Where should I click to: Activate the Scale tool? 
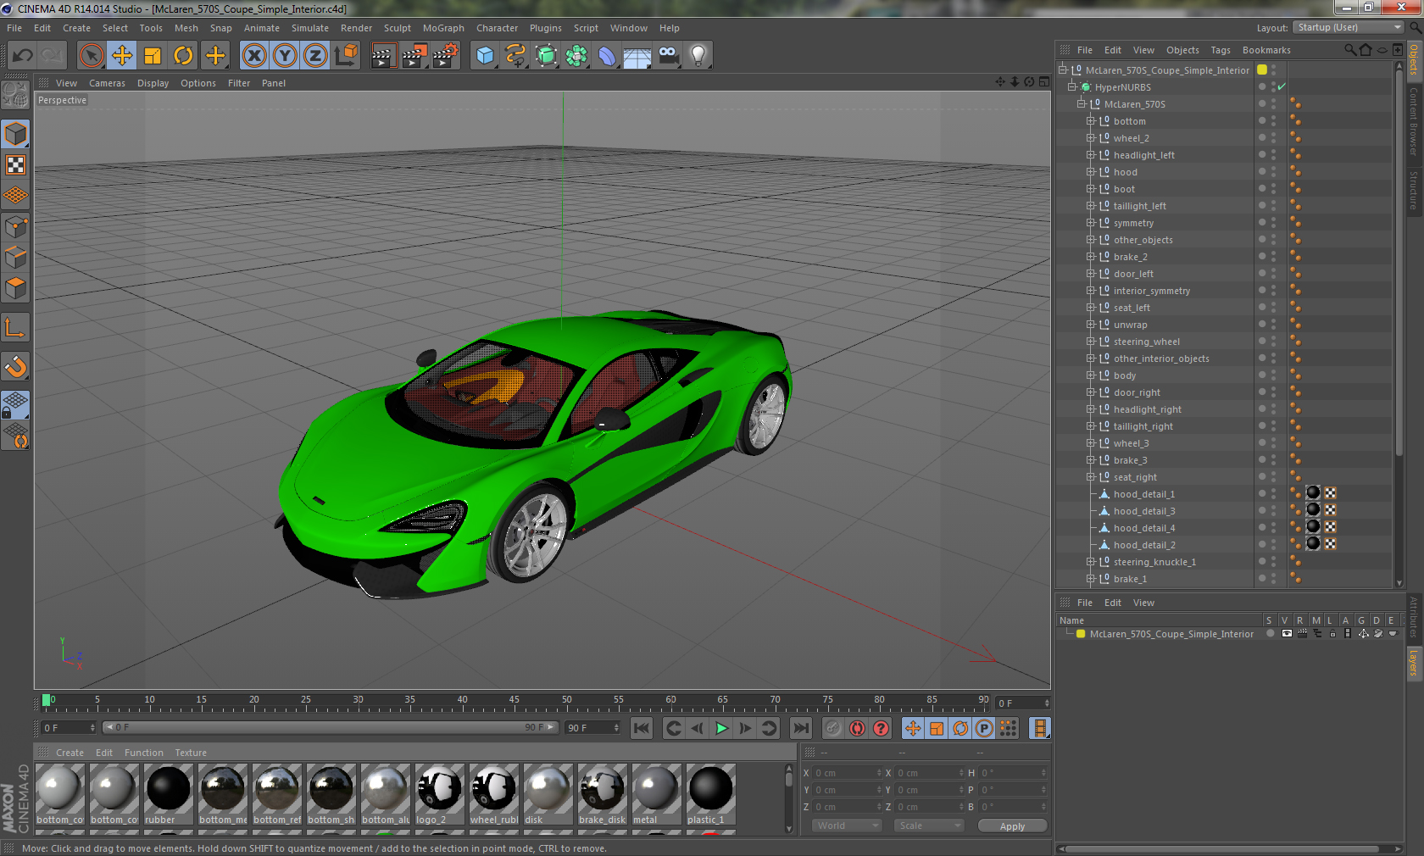(153, 56)
